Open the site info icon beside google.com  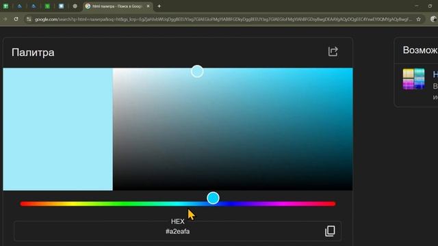[x=29, y=19]
